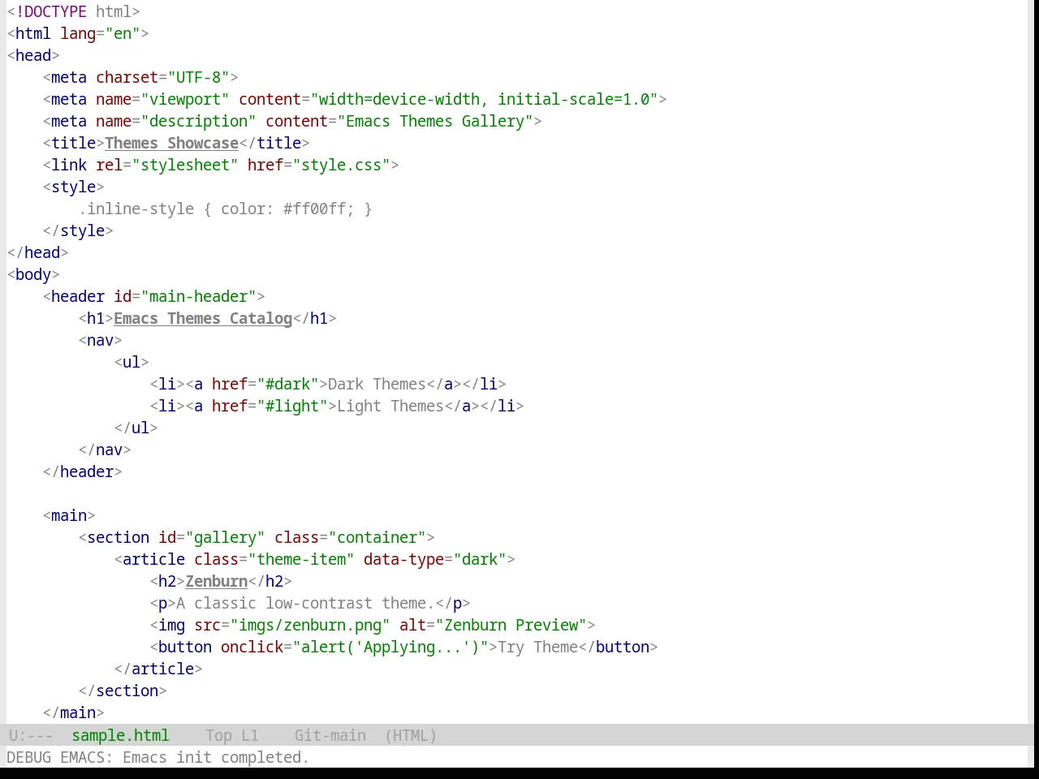Click the lang="en" attribute
Image resolution: width=1039 pixels, height=779 pixels.
(100, 34)
